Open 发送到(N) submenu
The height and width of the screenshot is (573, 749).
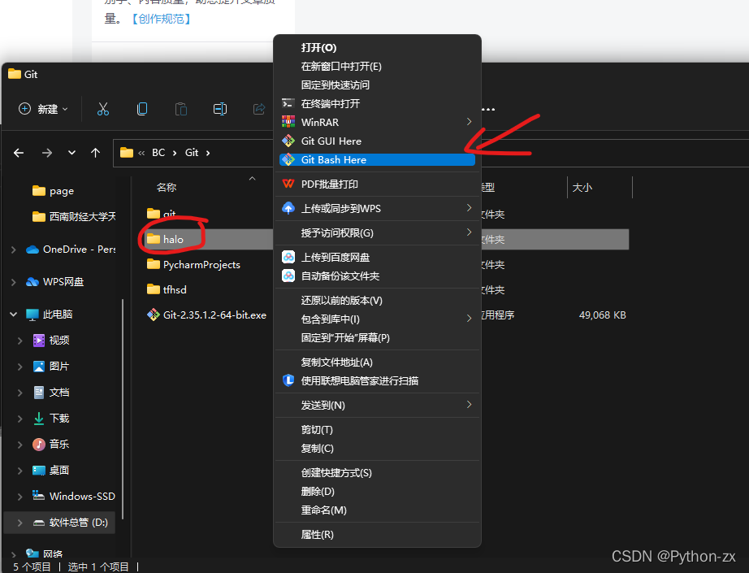point(377,406)
